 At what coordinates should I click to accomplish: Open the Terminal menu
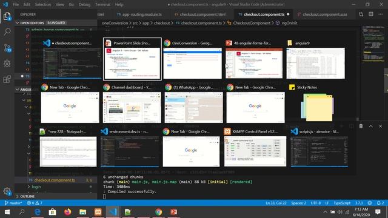(102, 4)
